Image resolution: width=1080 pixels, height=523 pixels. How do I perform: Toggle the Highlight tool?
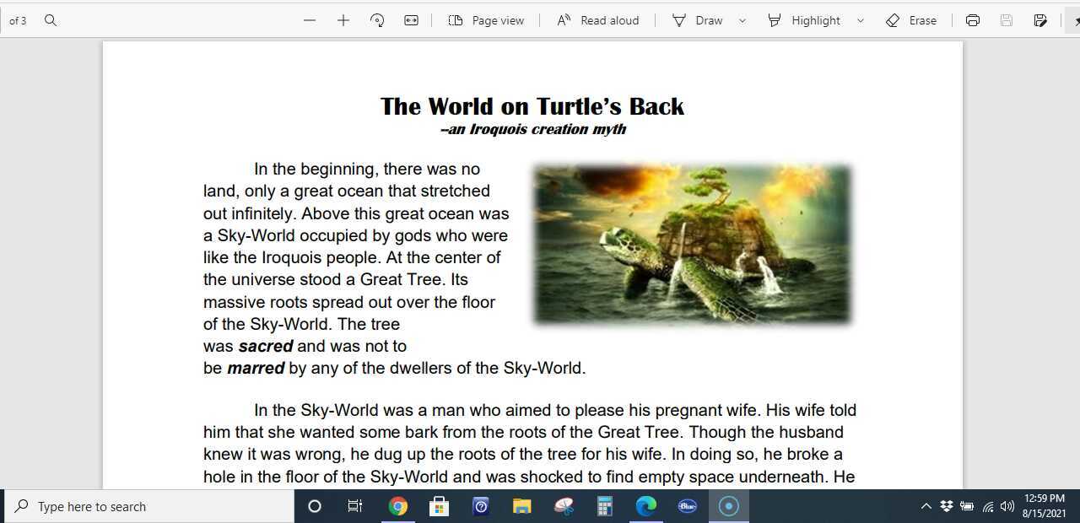tap(804, 20)
